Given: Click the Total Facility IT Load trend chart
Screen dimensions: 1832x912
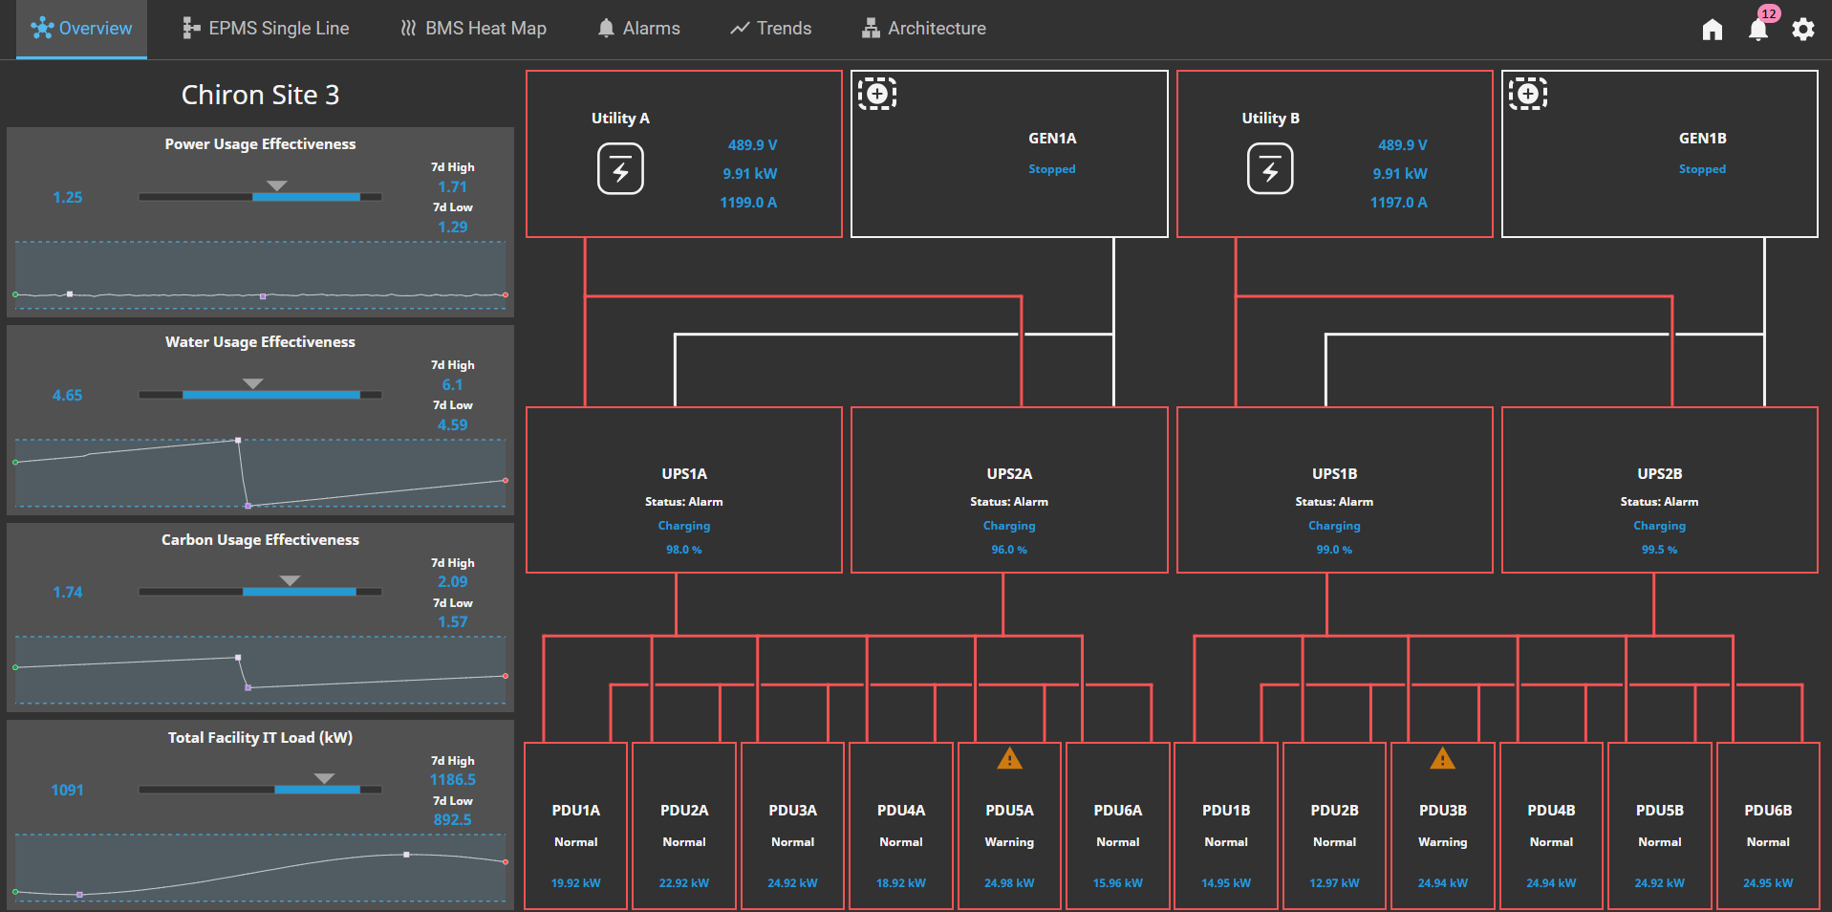Looking at the screenshot, I should tap(260, 869).
